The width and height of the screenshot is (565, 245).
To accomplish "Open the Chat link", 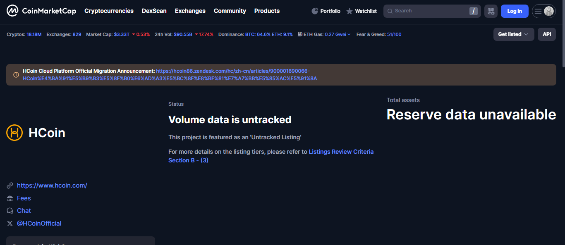I will [24, 211].
